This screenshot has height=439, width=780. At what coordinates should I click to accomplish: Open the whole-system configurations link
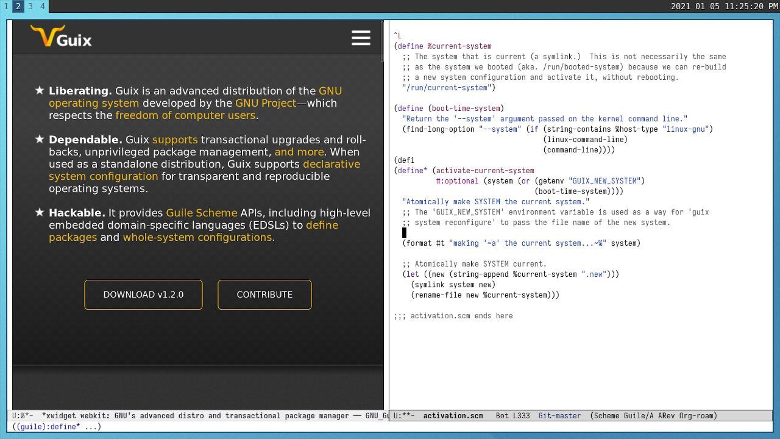tap(197, 237)
